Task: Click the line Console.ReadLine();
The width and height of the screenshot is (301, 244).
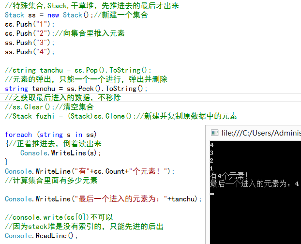Action: coord(42,236)
